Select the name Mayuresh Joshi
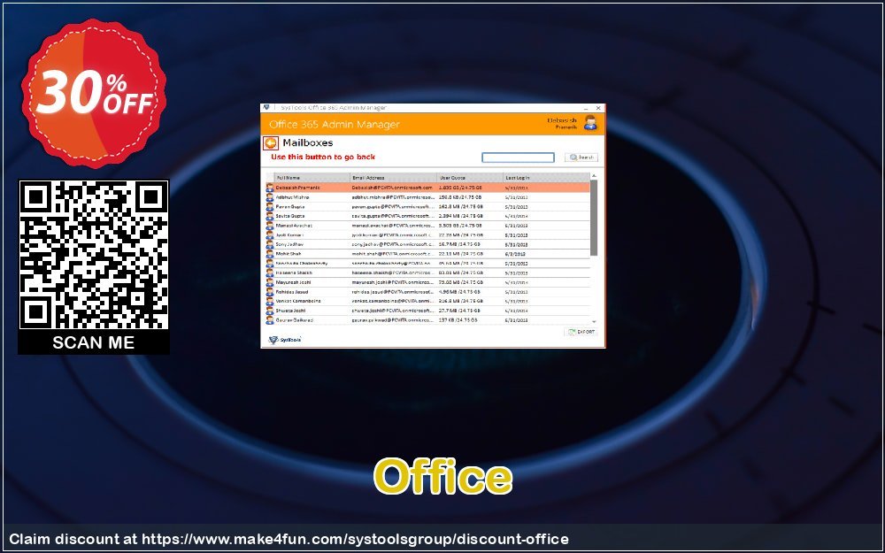This screenshot has height=553, width=885. click(x=293, y=282)
